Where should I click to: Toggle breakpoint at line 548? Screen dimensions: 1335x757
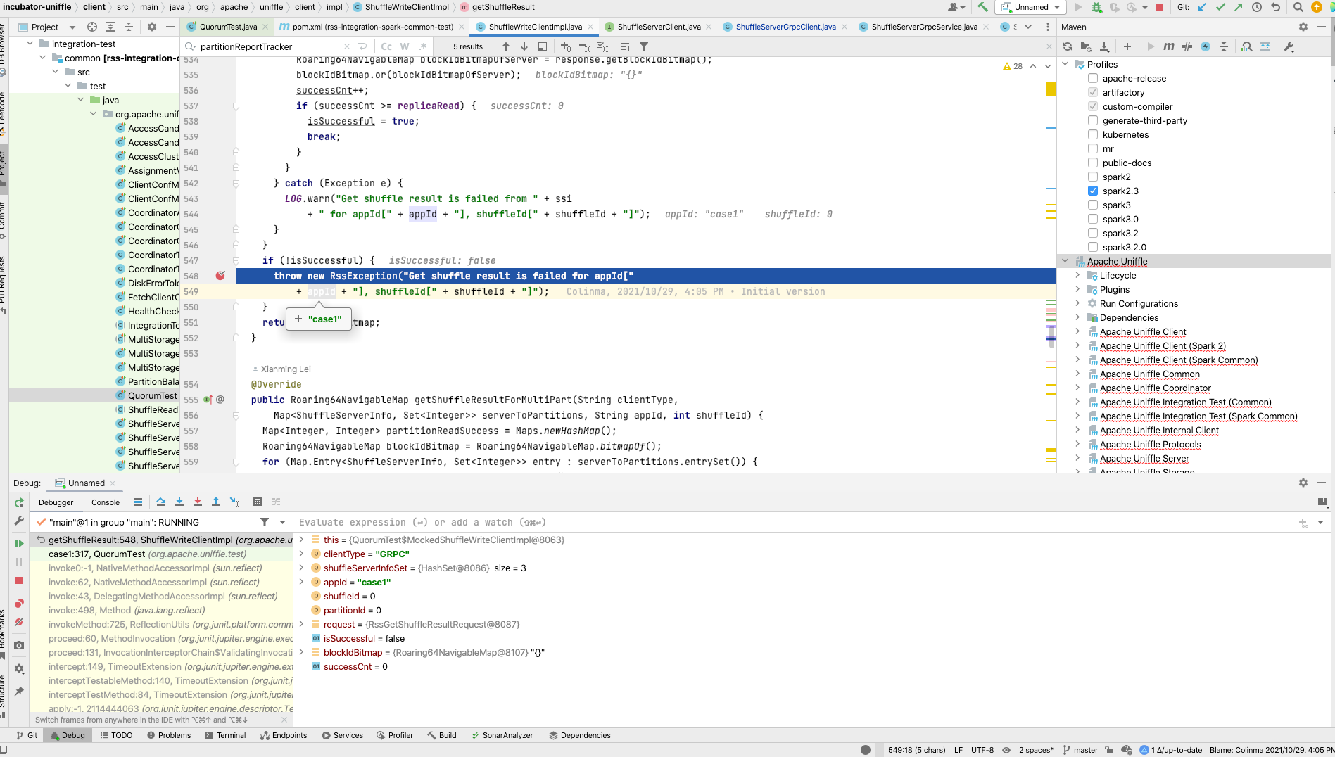point(220,276)
